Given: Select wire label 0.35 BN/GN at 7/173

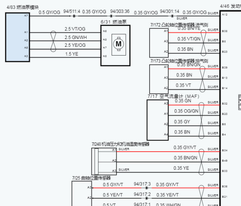Looking at the screenshot, I should (x=189, y=65).
